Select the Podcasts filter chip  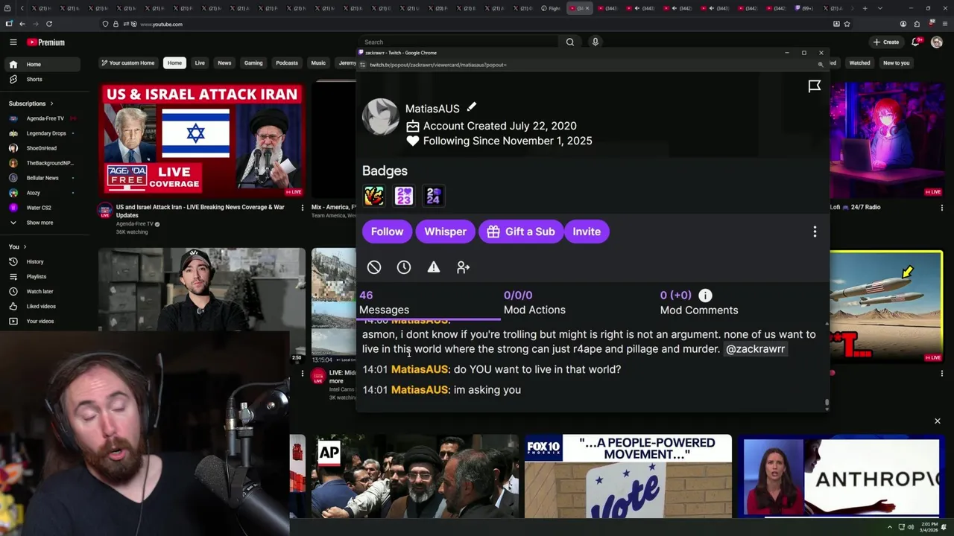[287, 63]
